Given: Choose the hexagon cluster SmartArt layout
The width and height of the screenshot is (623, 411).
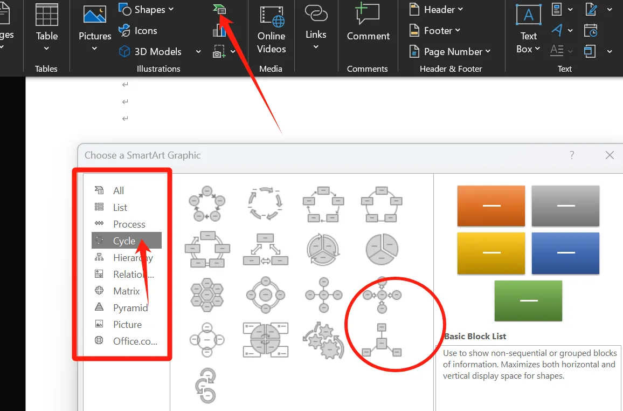Looking at the screenshot, I should 207,295.
